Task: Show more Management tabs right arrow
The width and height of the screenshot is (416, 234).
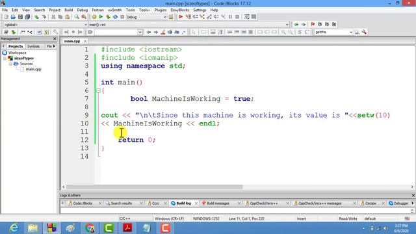Action: (54, 46)
